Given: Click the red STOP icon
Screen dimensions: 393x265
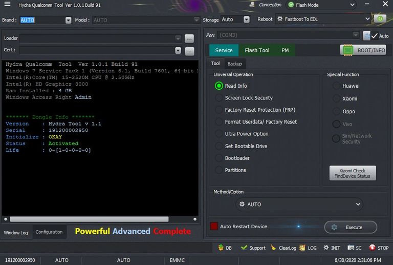Looking at the screenshot, I should (372, 248).
